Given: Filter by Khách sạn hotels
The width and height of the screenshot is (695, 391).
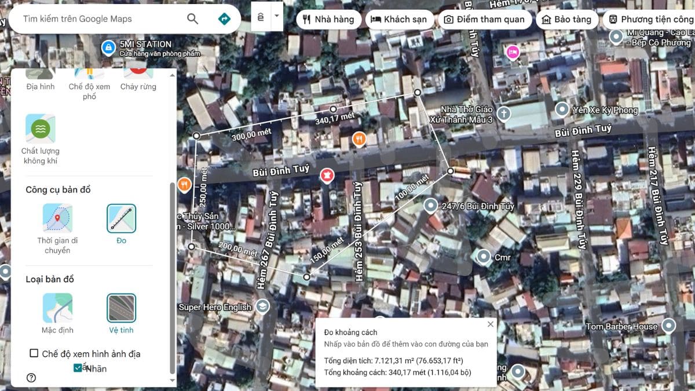Looking at the screenshot, I should (398, 19).
